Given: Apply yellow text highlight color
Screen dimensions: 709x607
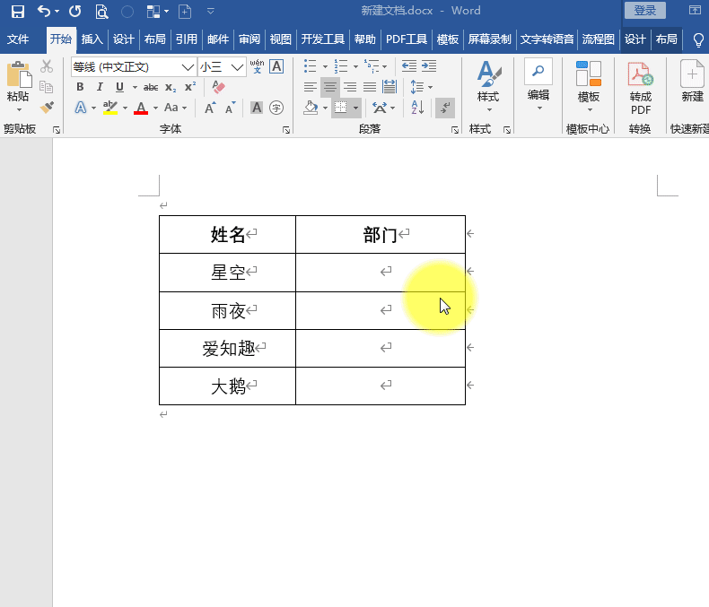Looking at the screenshot, I should [109, 108].
